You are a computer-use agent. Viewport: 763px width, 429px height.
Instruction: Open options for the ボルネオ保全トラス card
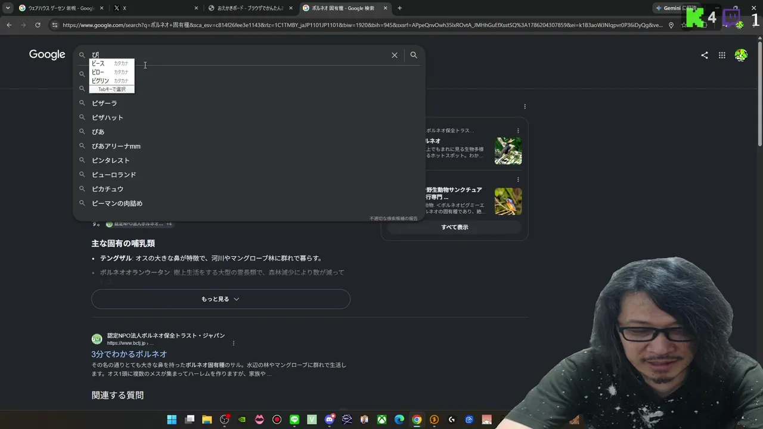coord(518,130)
